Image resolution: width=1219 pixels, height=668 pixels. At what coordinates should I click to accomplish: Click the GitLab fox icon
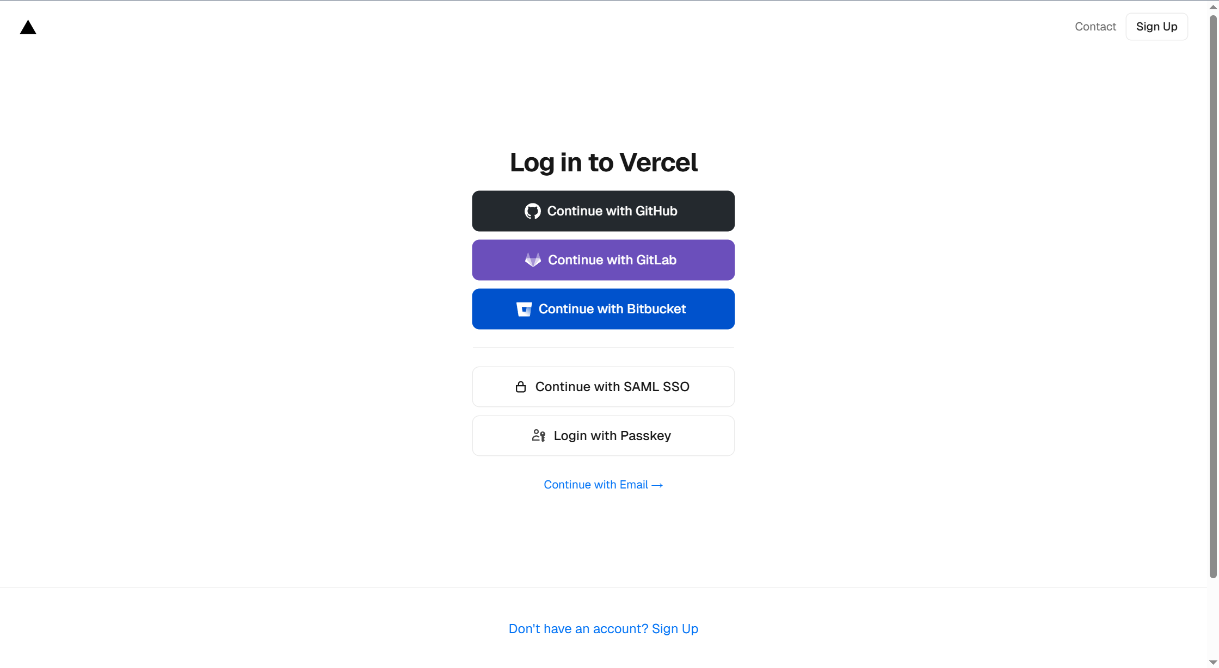click(x=533, y=260)
